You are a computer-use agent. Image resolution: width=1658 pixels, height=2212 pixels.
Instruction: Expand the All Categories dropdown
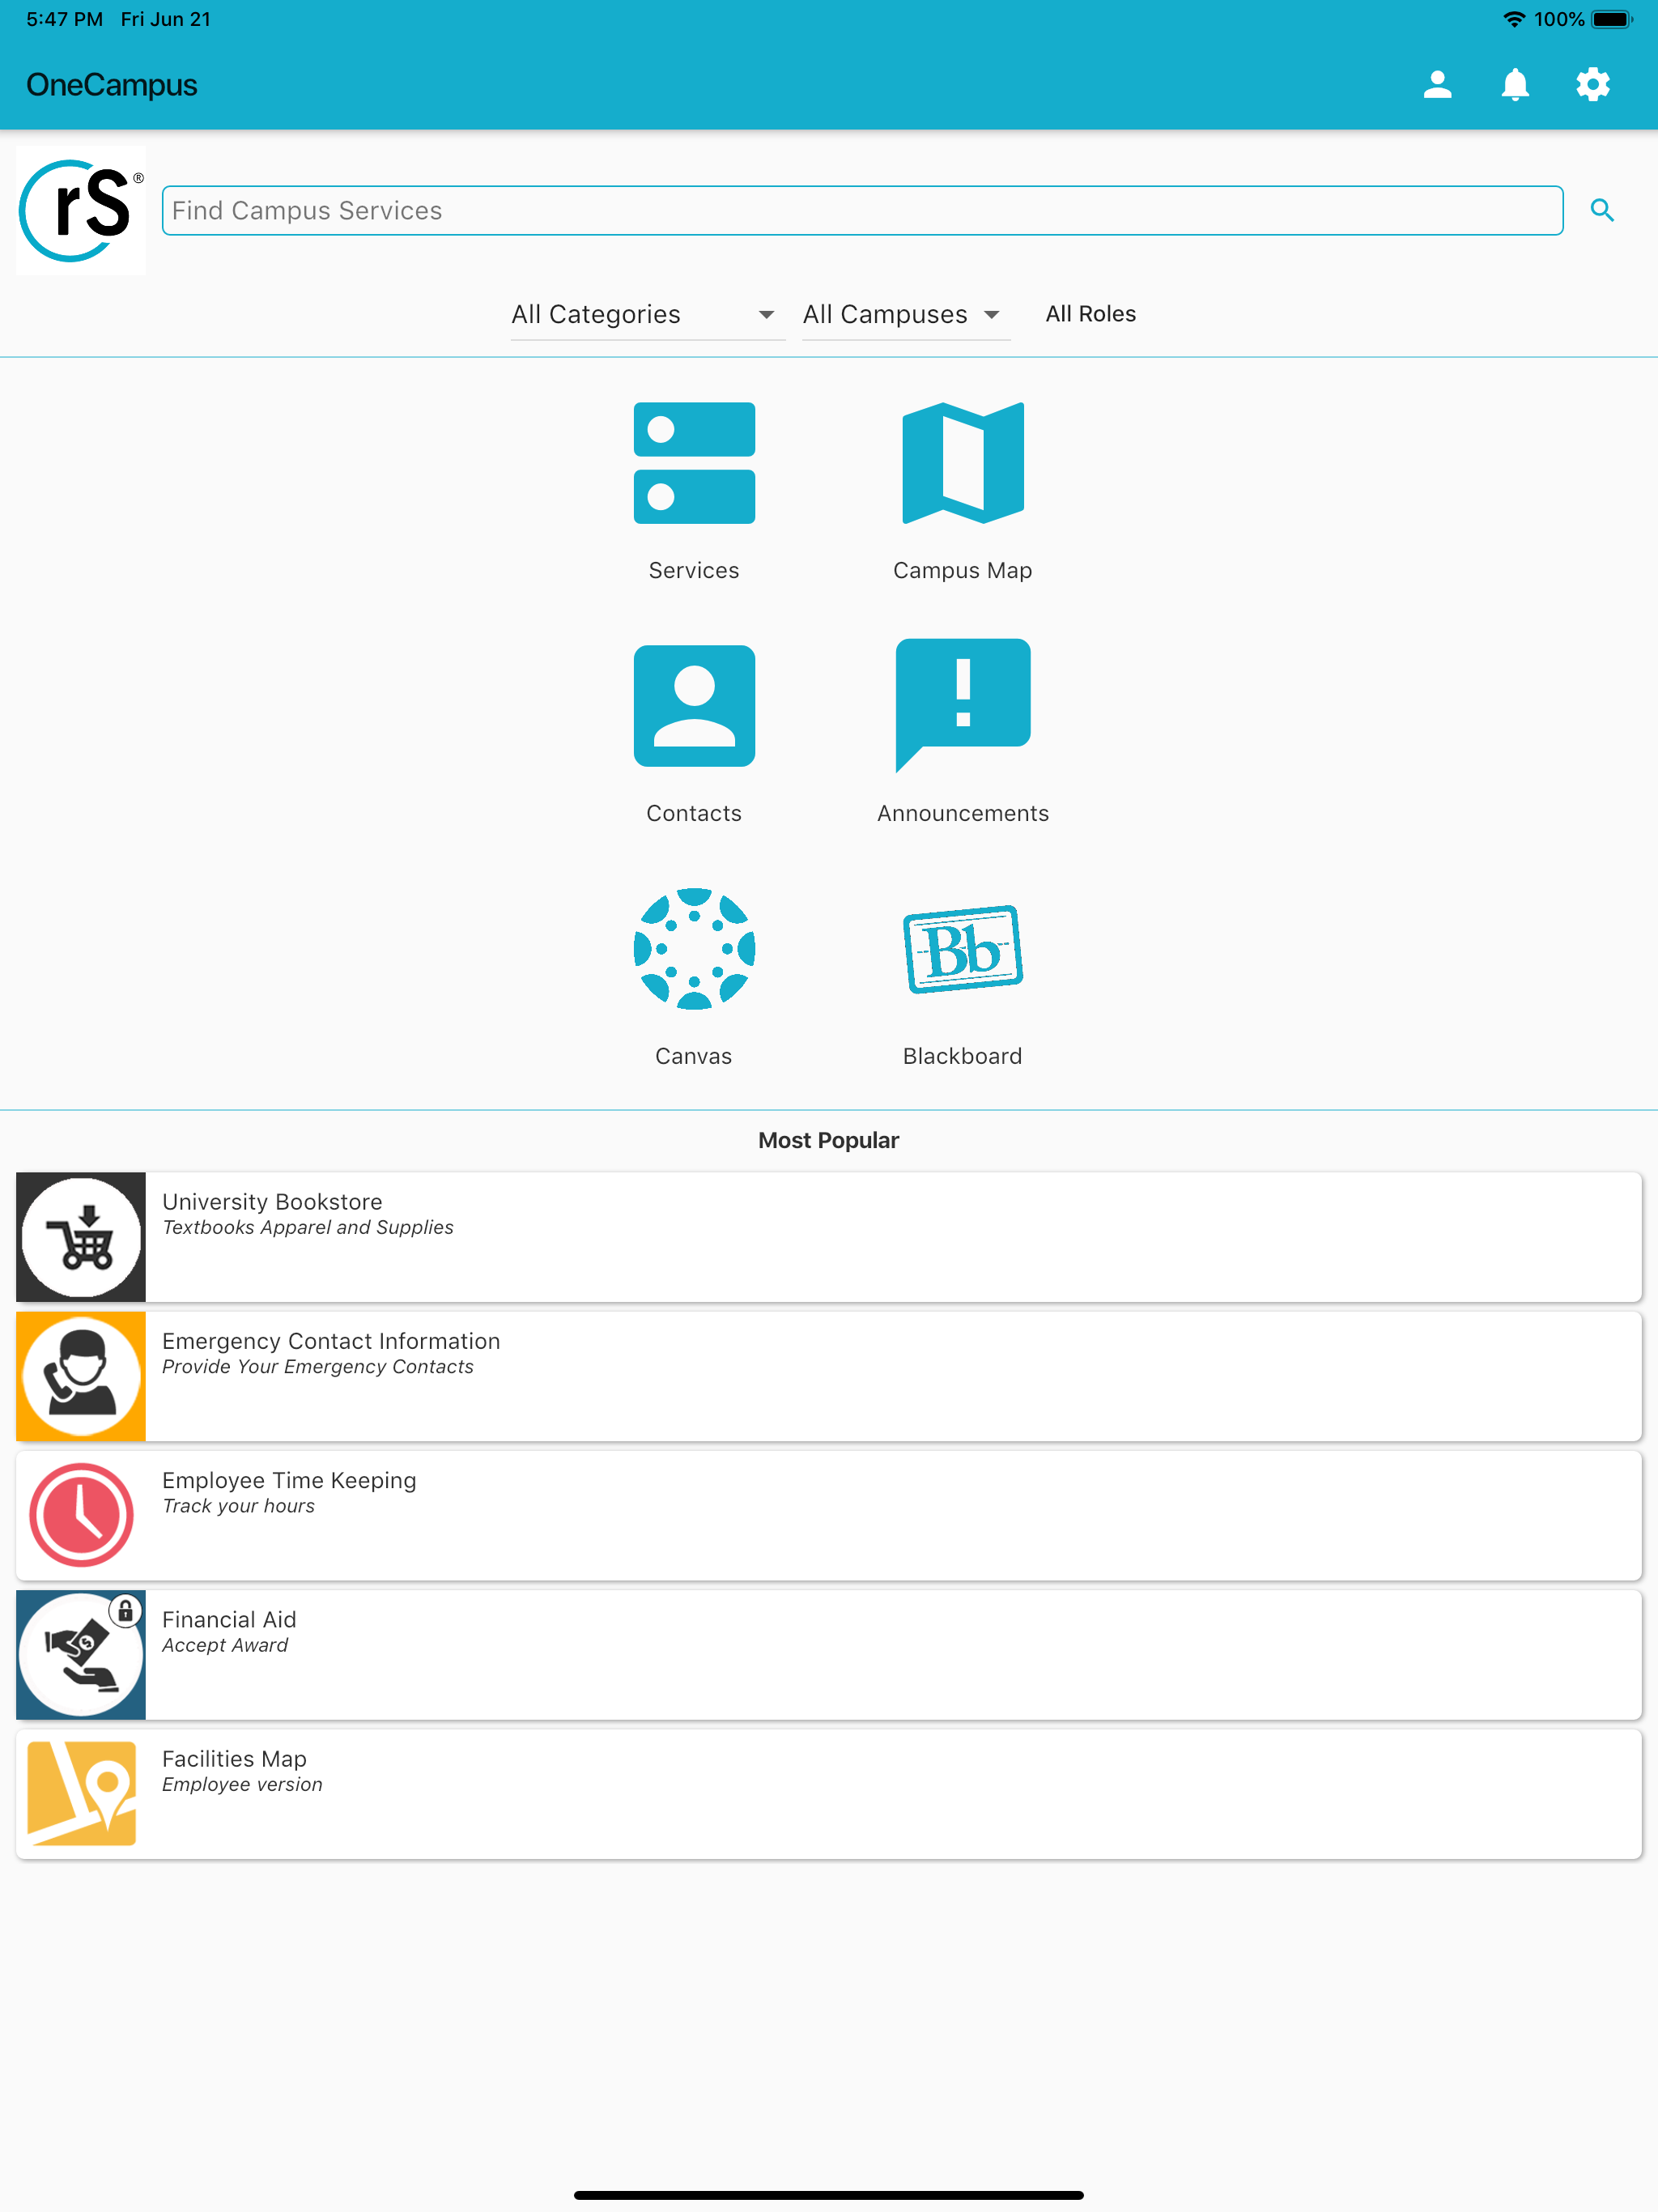click(x=647, y=314)
